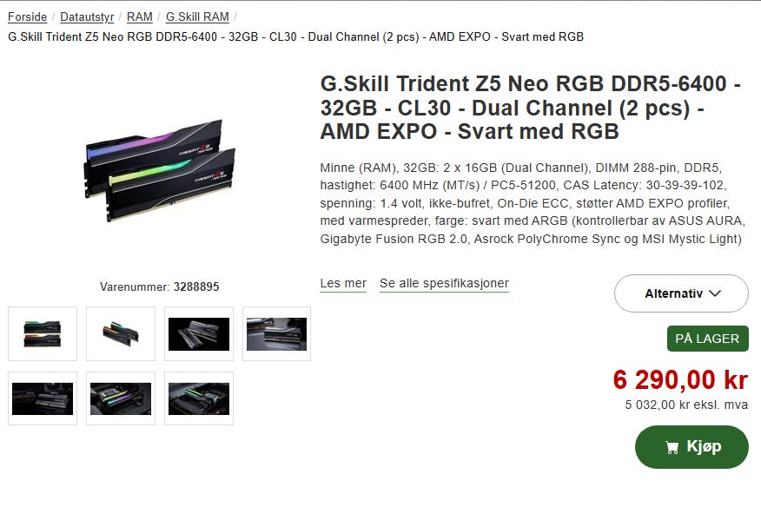Click the shopping cart icon on Kjøp
761x507 pixels.
[672, 447]
